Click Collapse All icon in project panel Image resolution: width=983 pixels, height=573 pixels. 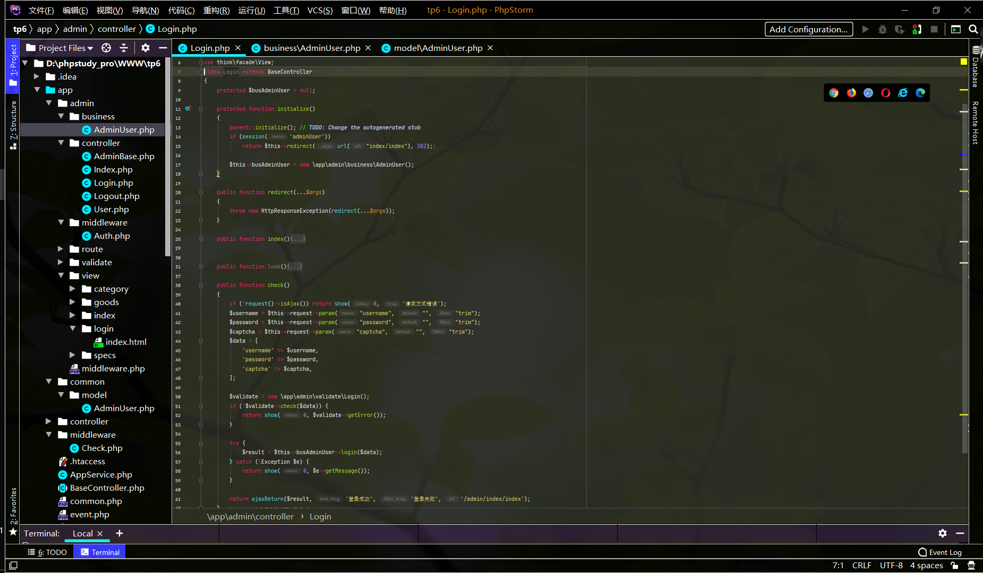click(x=124, y=48)
